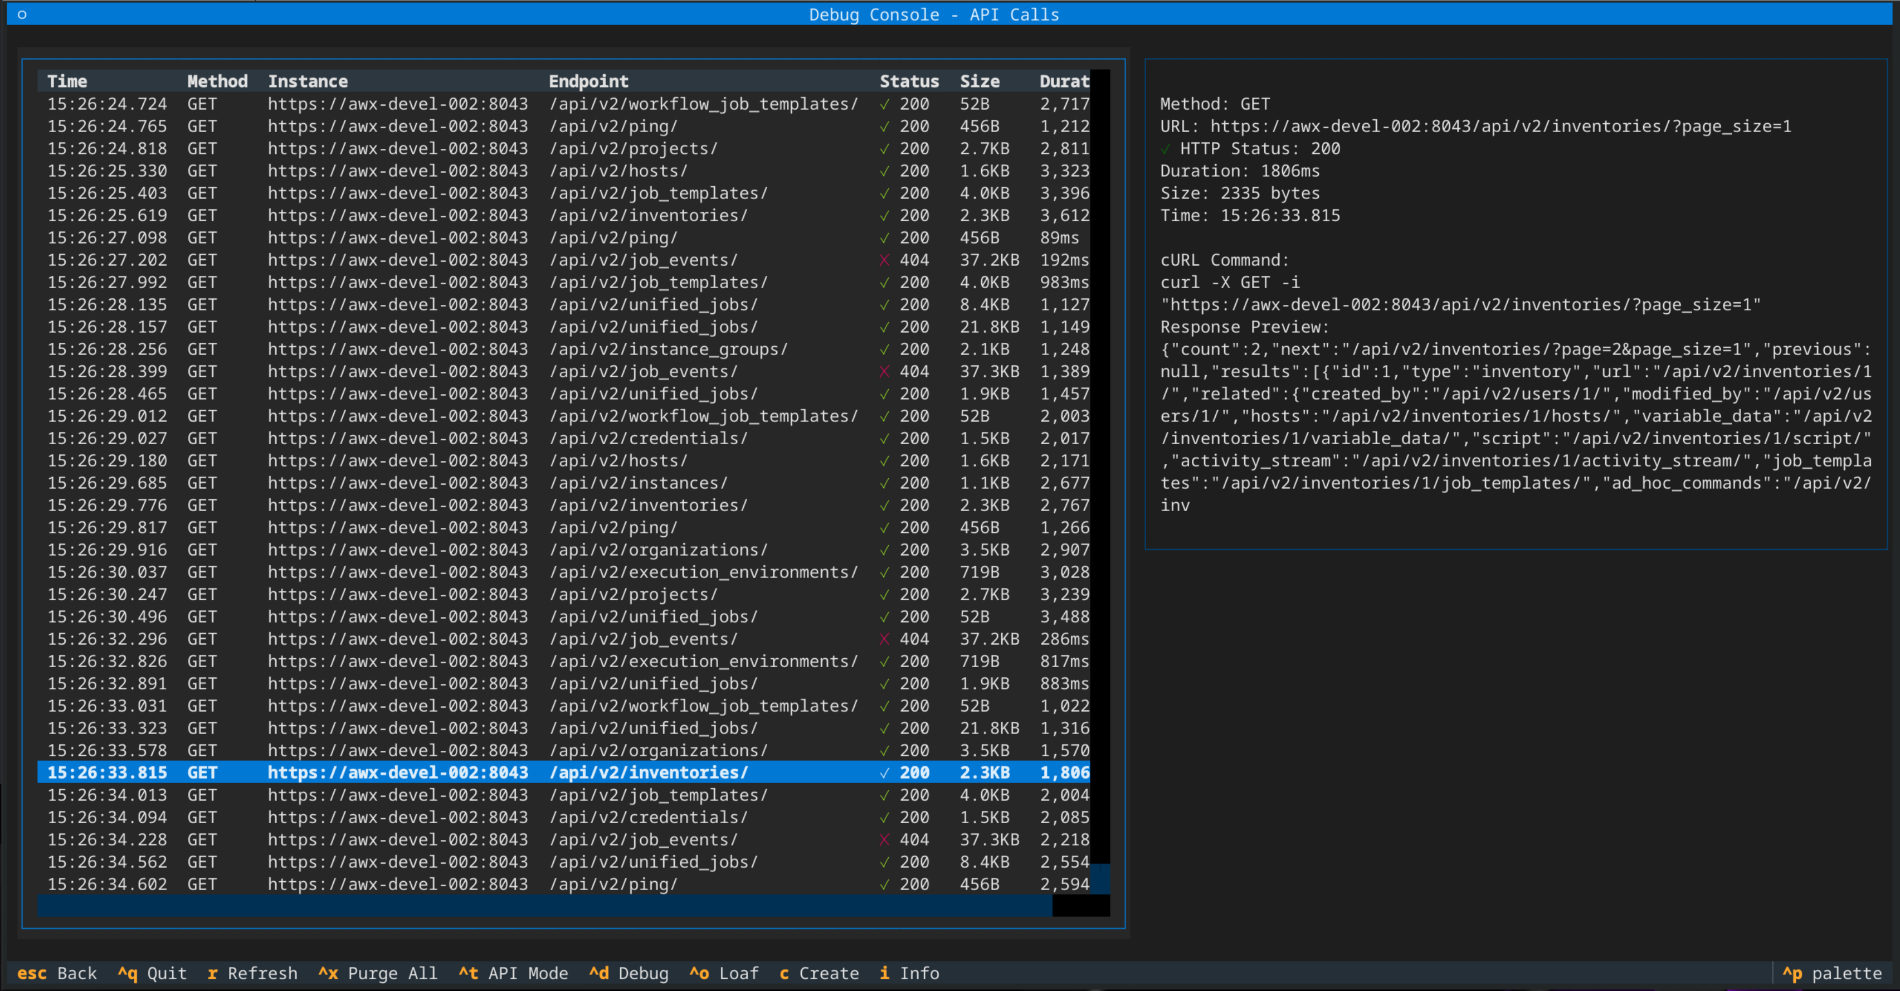Select the 15:26:28.399 job_events 404 row
The height and width of the screenshot is (991, 1900).
(563, 371)
